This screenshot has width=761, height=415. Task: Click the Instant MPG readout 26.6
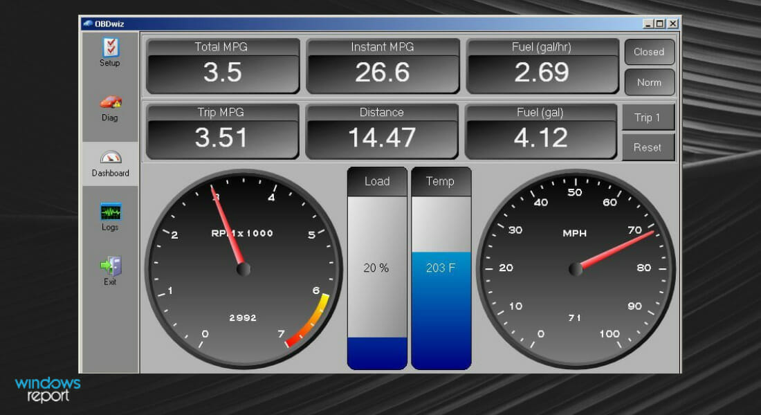tap(383, 73)
